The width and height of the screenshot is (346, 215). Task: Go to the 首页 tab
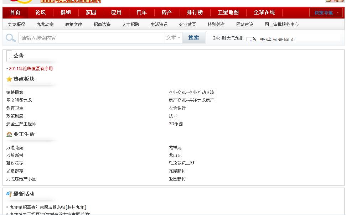15,12
